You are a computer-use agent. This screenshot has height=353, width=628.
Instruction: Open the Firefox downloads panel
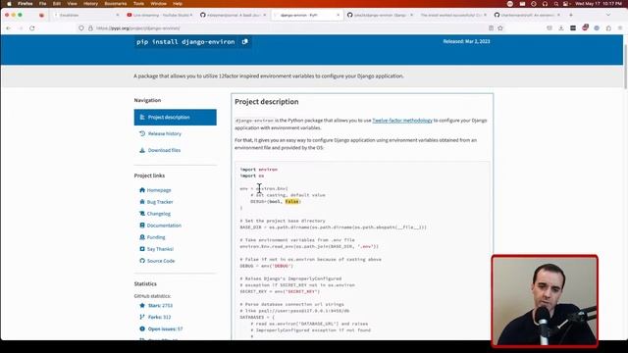pyautogui.click(x=561, y=28)
